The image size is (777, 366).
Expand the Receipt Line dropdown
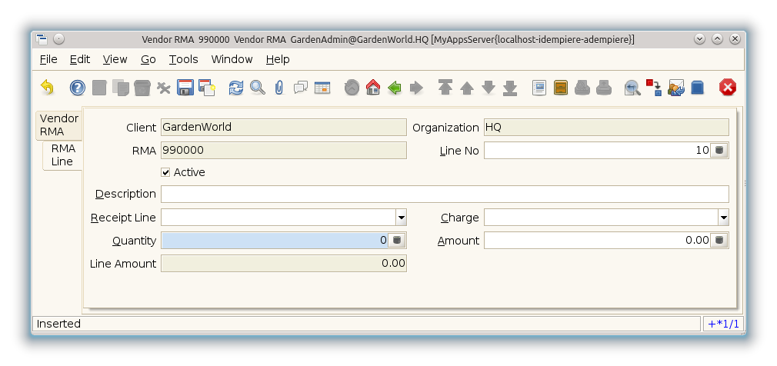[401, 218]
